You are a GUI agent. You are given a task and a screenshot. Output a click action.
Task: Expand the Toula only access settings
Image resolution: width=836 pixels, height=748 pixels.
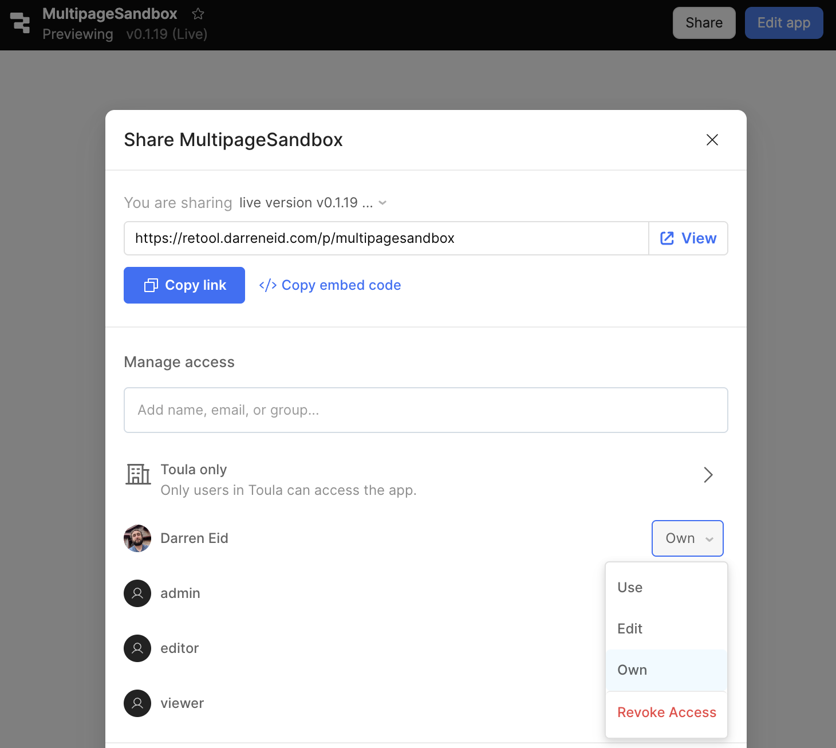pyautogui.click(x=708, y=475)
